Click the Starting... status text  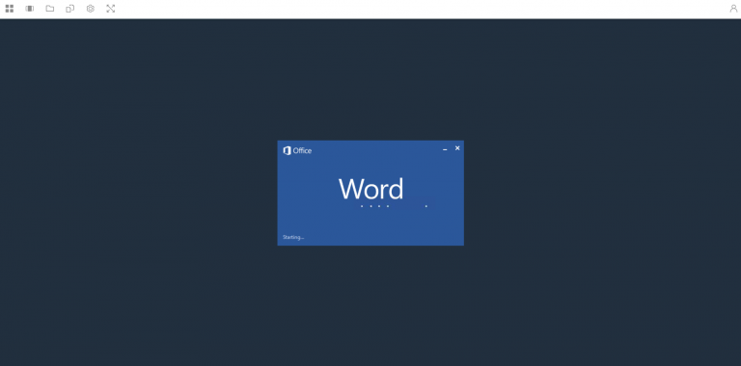coord(293,237)
